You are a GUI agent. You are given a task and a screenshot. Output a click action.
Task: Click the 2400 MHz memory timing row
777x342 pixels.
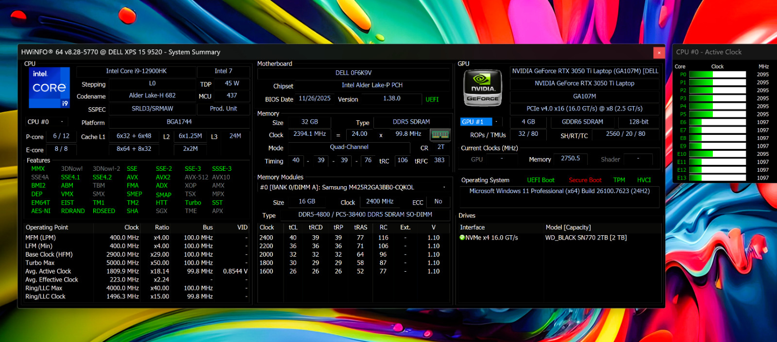355,238
